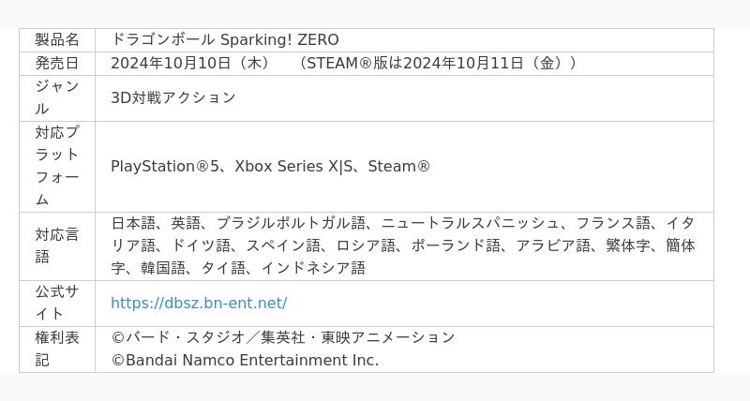Click the 権利表記 row header cell

(x=57, y=349)
